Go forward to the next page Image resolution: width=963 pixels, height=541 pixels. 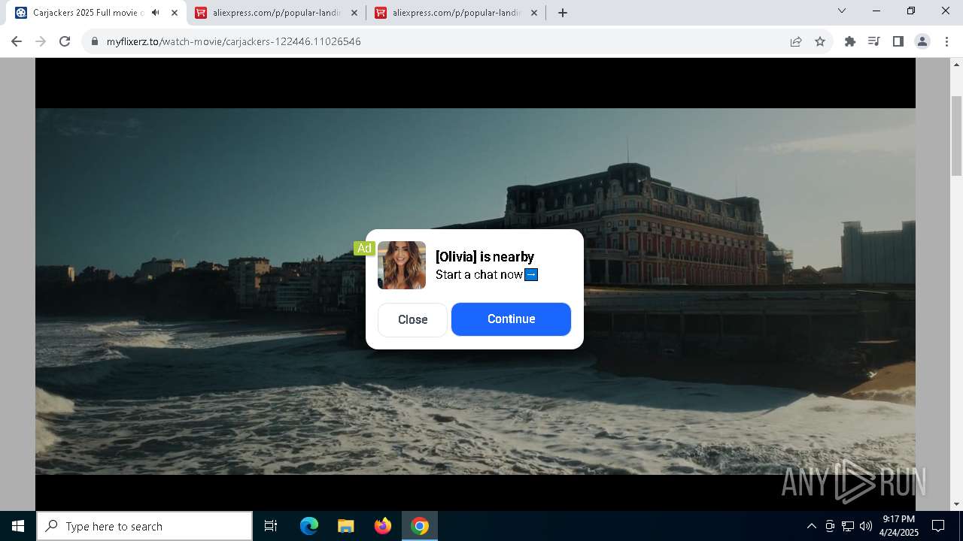click(x=41, y=41)
